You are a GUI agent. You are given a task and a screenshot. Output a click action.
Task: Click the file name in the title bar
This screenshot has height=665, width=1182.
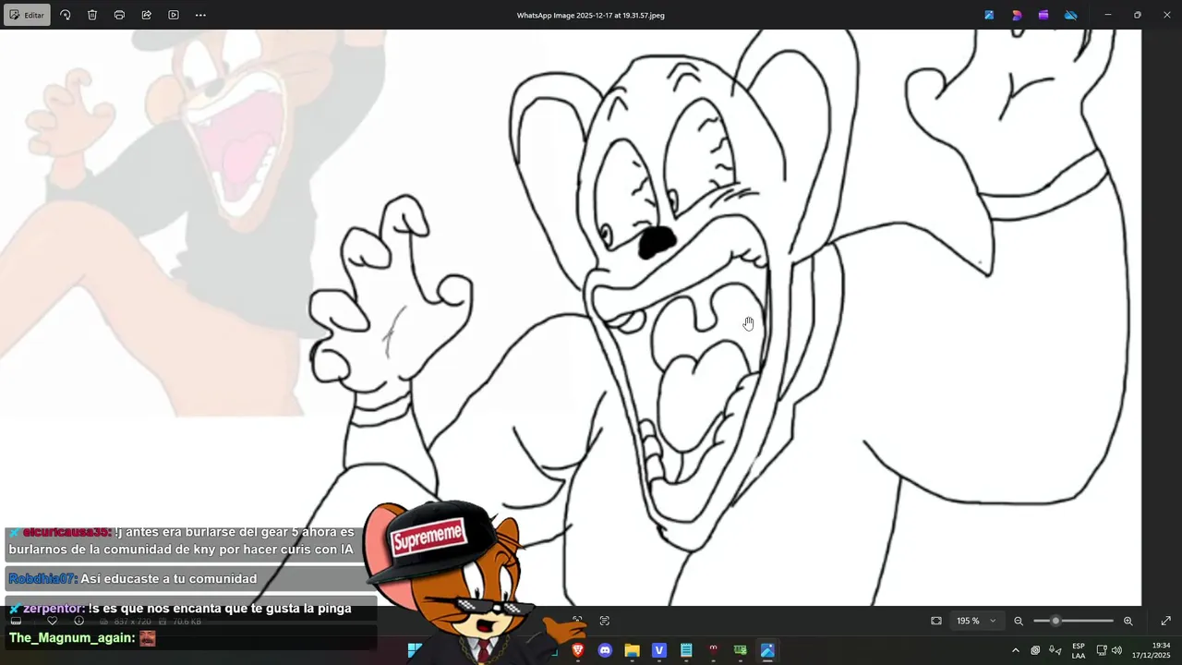point(591,15)
